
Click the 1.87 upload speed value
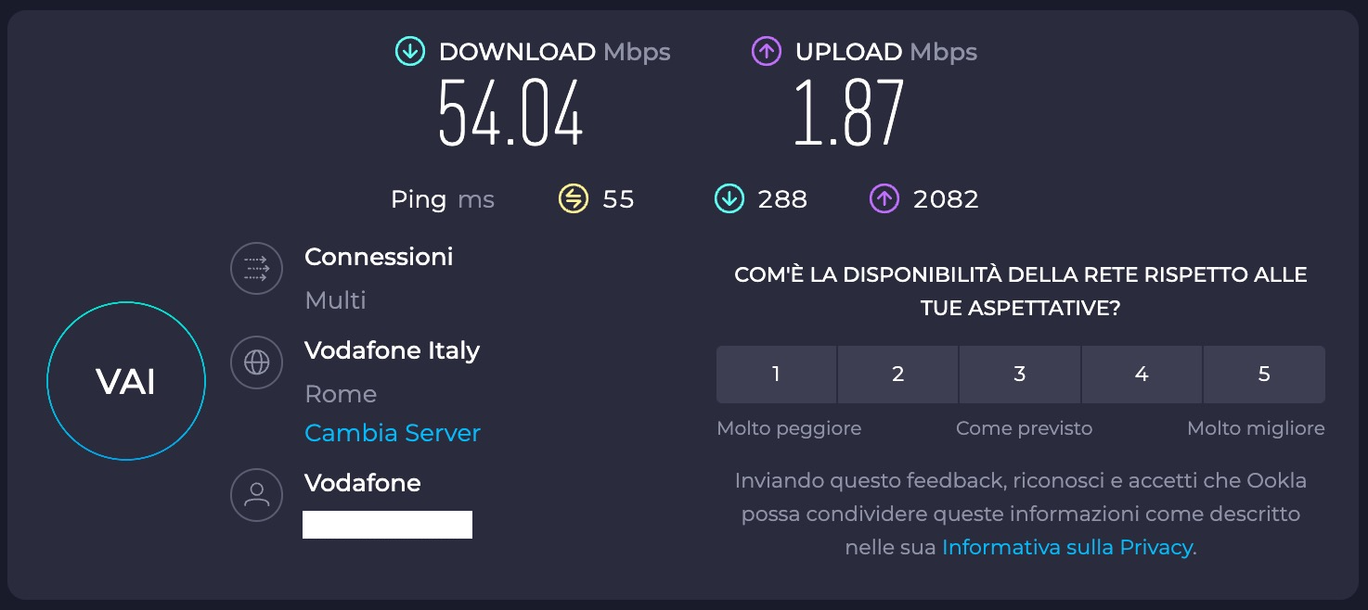[x=848, y=115]
